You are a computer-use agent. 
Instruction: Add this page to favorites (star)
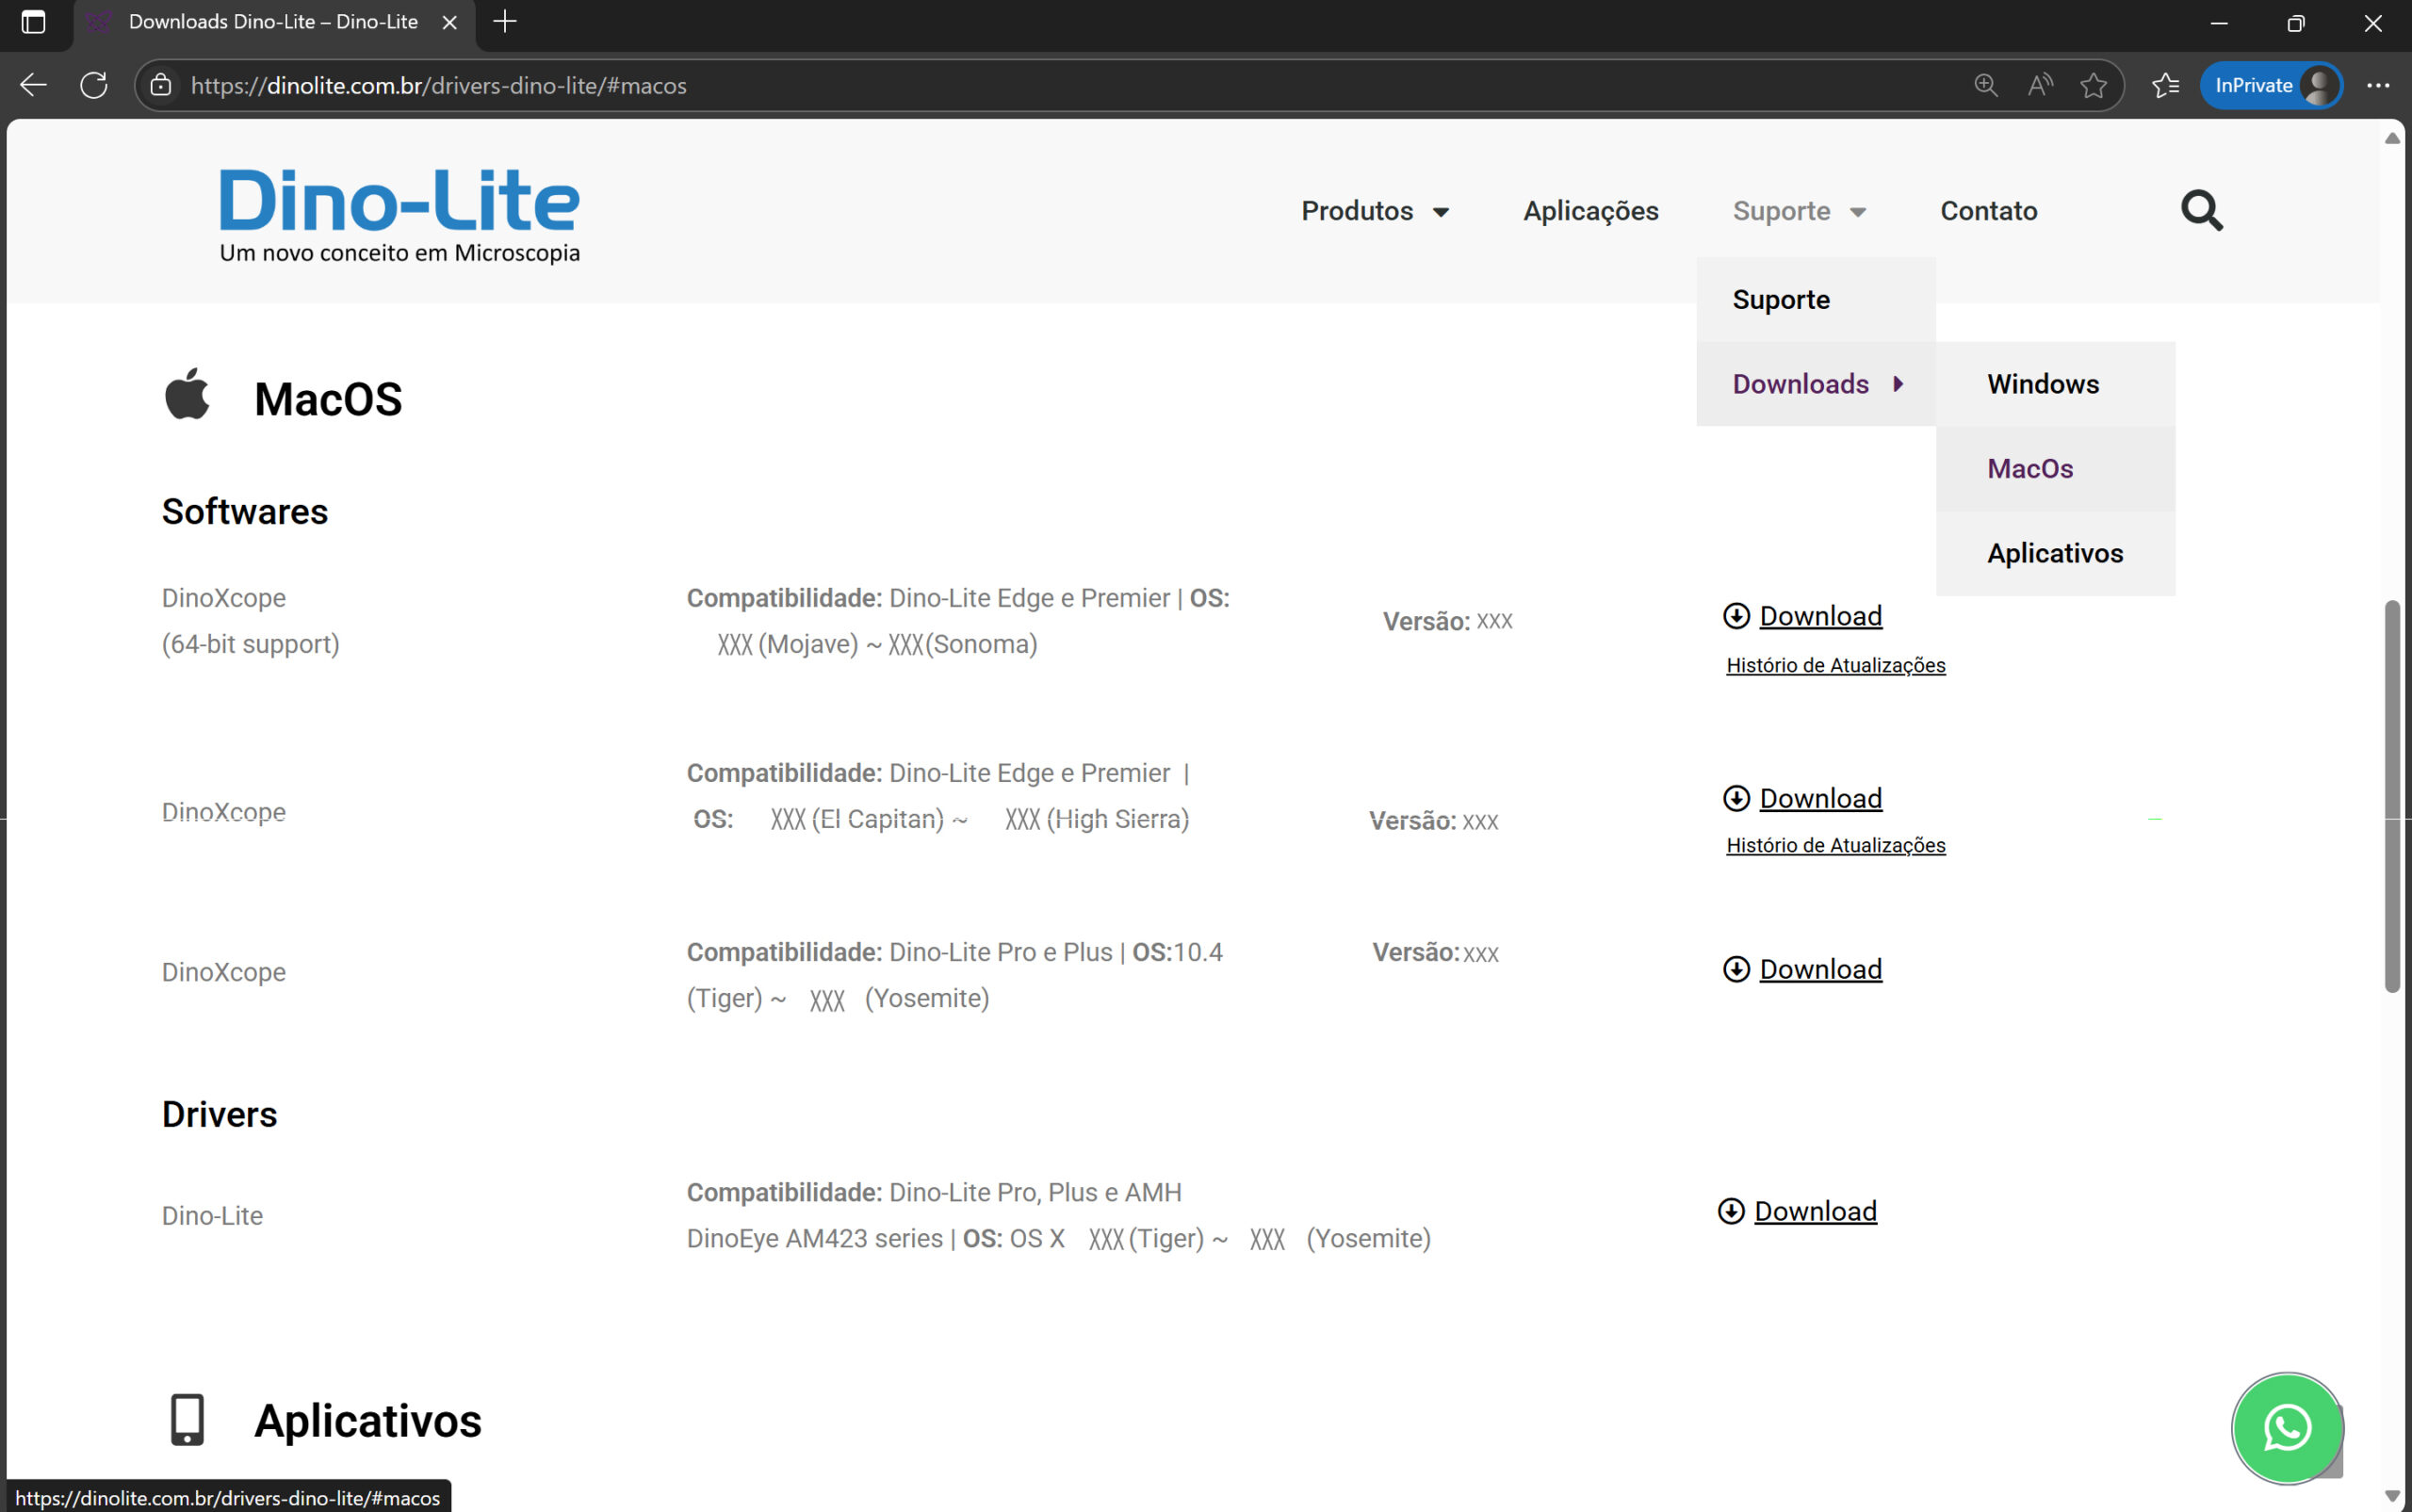coord(2093,85)
